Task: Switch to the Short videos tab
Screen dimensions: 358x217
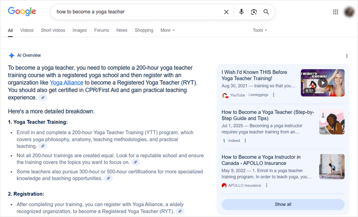Action: (x=53, y=30)
